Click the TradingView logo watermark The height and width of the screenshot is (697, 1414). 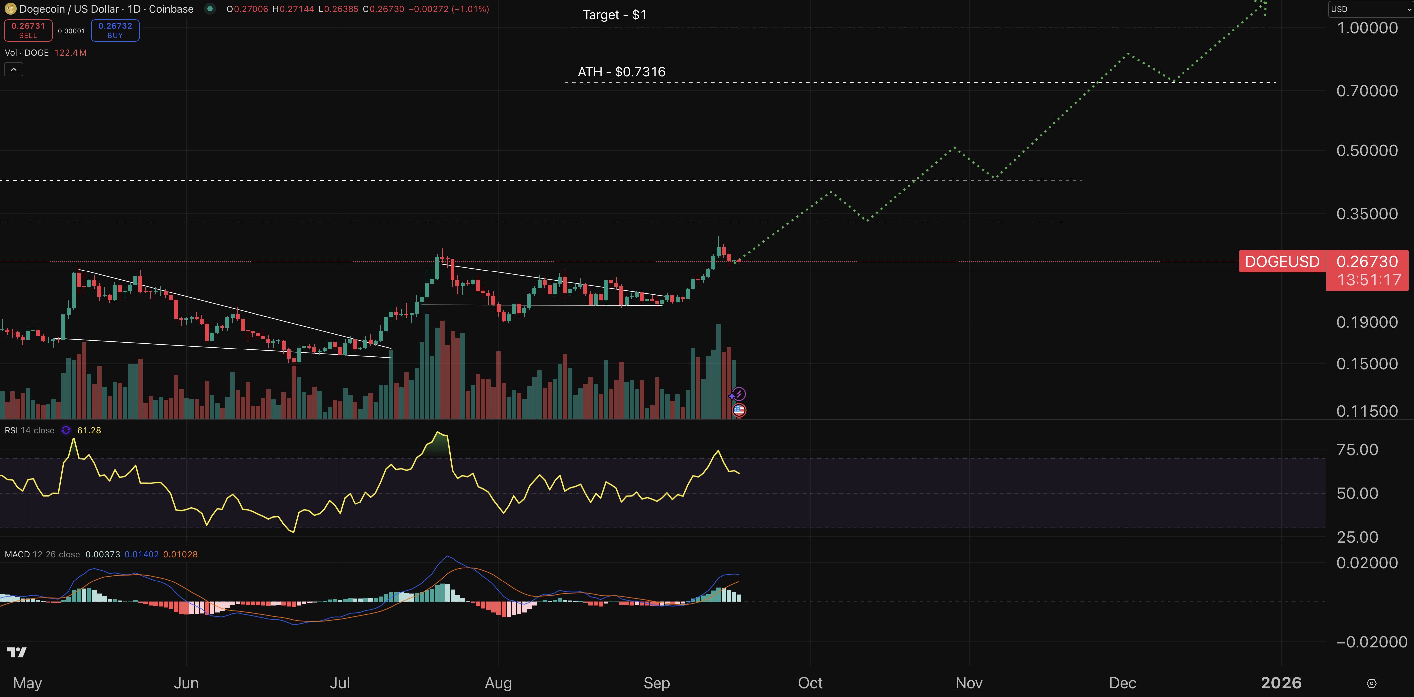(x=17, y=653)
